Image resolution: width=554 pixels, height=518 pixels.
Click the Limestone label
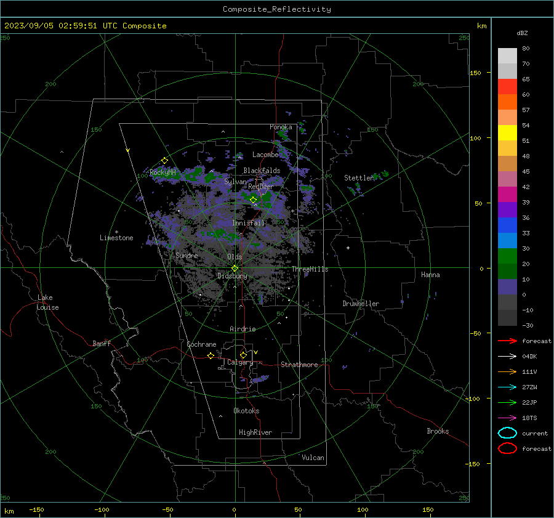click(116, 238)
